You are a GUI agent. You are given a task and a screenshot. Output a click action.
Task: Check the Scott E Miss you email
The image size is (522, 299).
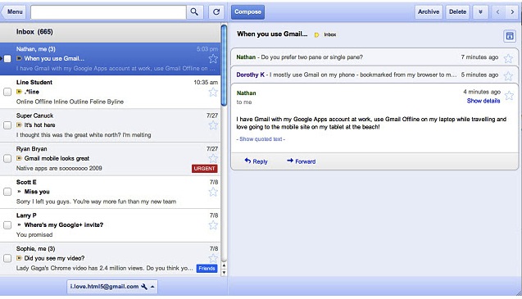7,192
